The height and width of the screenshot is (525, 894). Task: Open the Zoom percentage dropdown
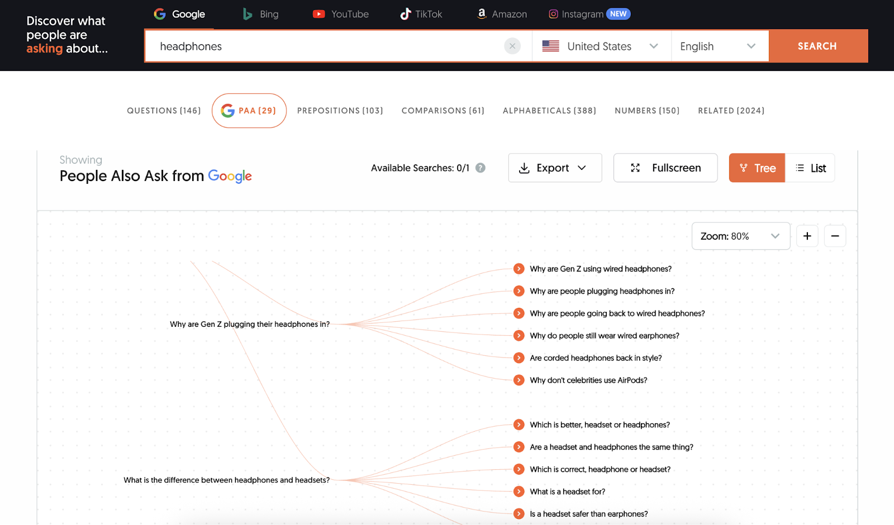pyautogui.click(x=740, y=236)
